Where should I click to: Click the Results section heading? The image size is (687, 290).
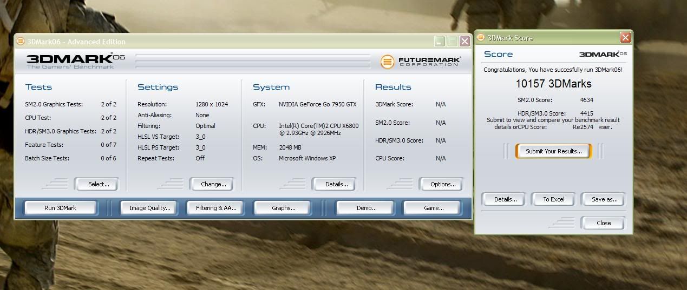(393, 87)
